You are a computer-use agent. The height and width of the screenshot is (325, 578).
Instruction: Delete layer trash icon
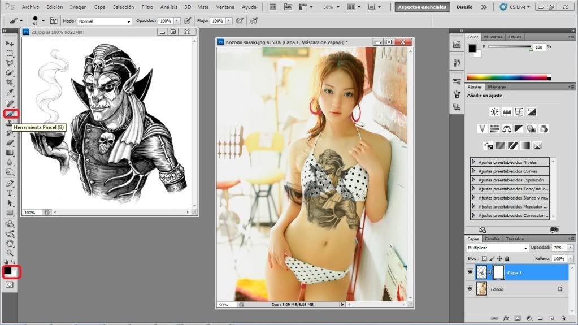[563, 318]
